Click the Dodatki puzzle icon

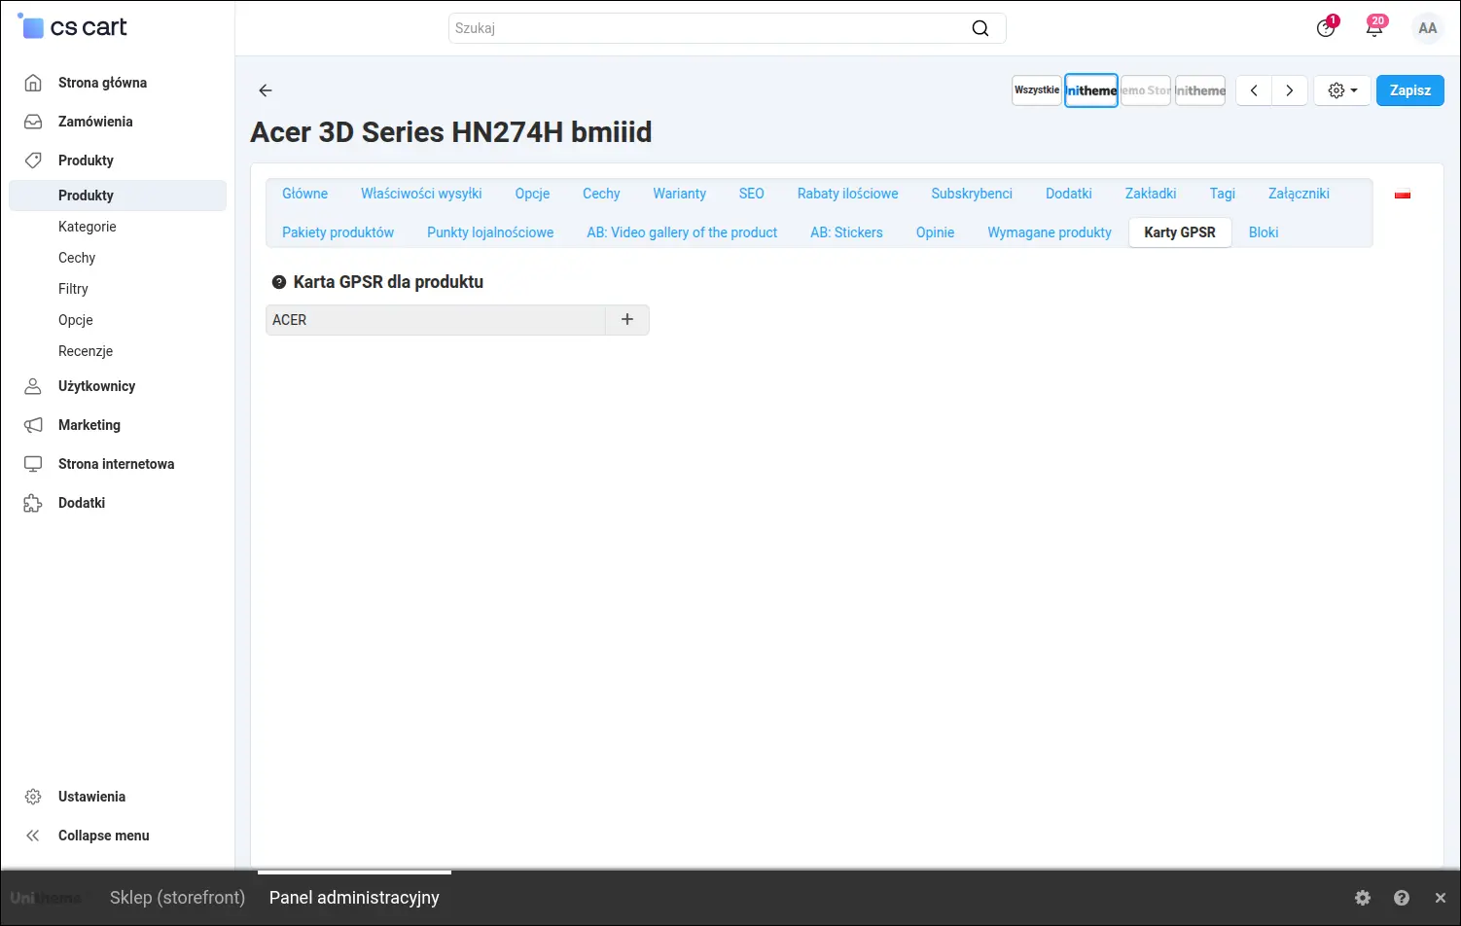tap(33, 503)
